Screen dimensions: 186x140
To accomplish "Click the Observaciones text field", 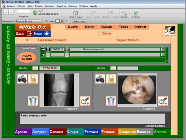I will 93,119.
